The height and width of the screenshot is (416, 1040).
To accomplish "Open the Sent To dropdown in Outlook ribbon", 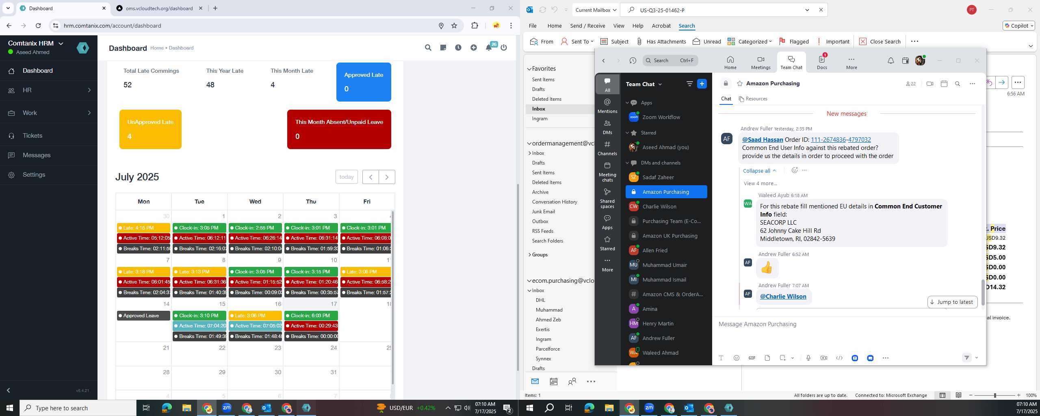I will [x=577, y=41].
